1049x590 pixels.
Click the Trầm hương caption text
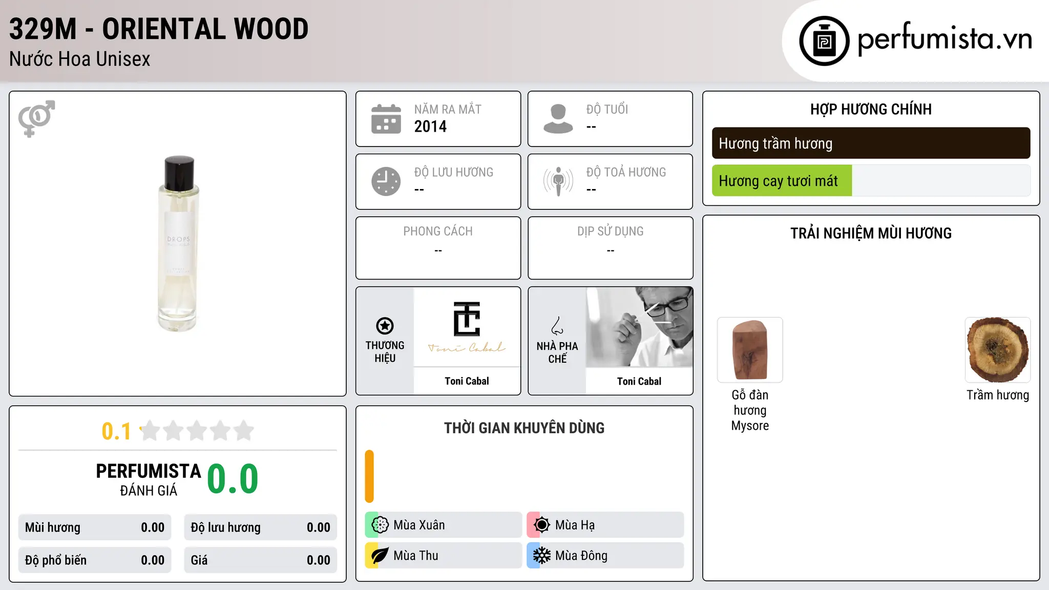[x=998, y=395]
